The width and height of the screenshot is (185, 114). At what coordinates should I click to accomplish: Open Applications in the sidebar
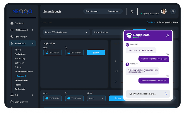[20, 54]
